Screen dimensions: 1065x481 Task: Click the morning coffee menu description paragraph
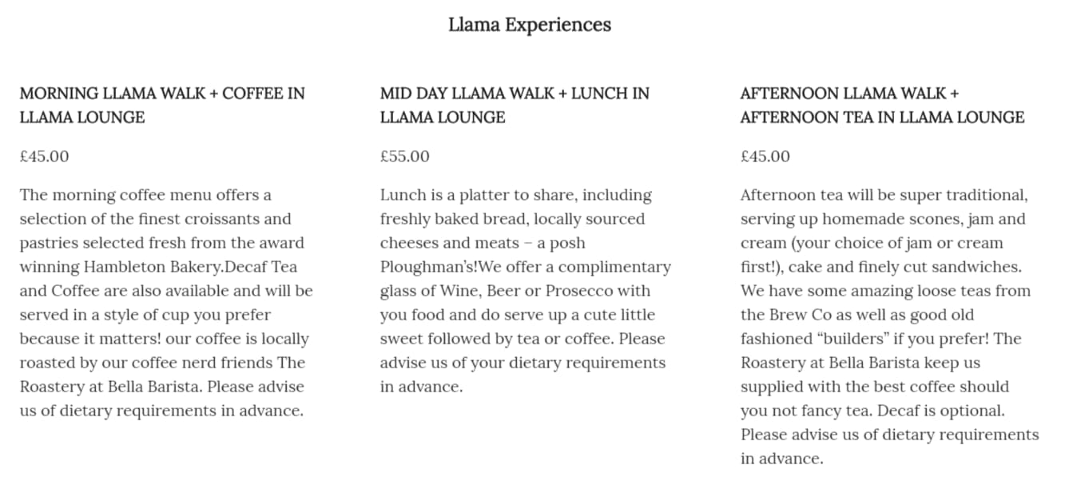(x=165, y=303)
